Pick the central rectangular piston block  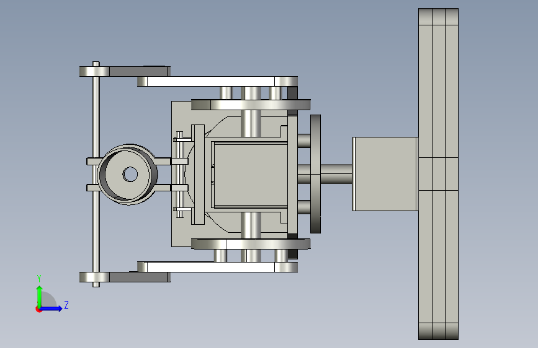(x=250, y=174)
